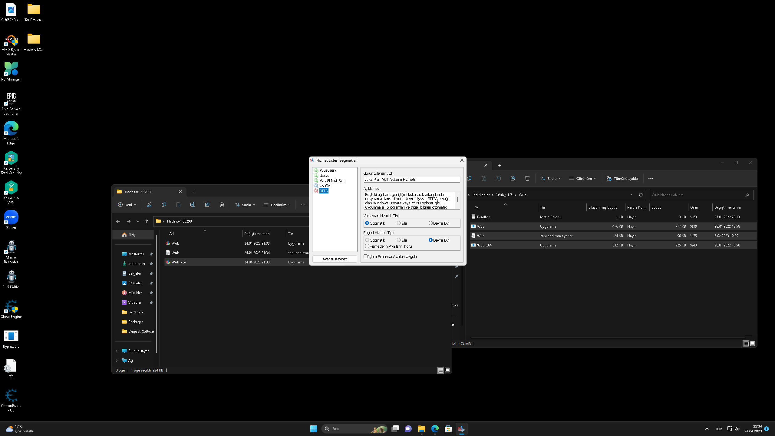Image resolution: width=775 pixels, height=436 pixels.
Task: Set blocked service type to Elle
Action: point(402,240)
